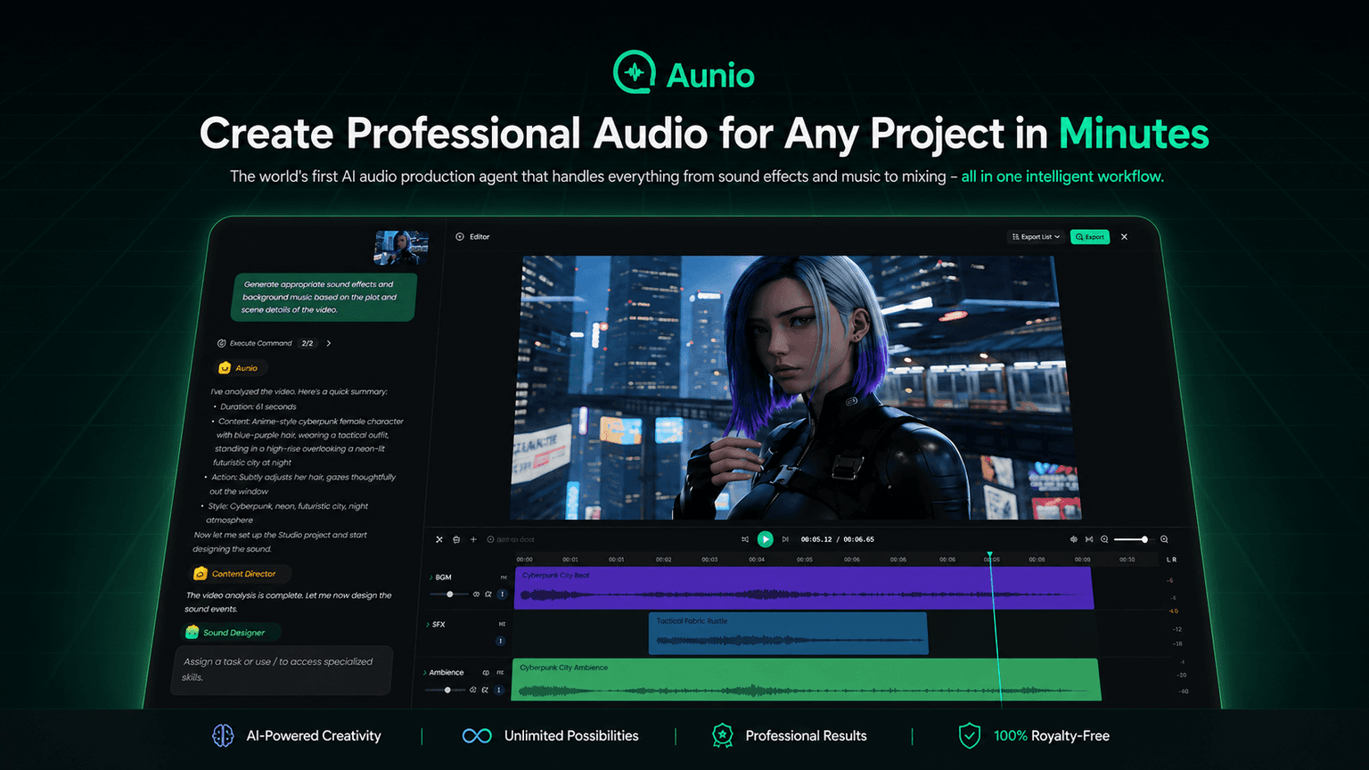Click the fit-to-width icon beside the speaker
This screenshot has width=1369, height=770.
tap(1089, 539)
